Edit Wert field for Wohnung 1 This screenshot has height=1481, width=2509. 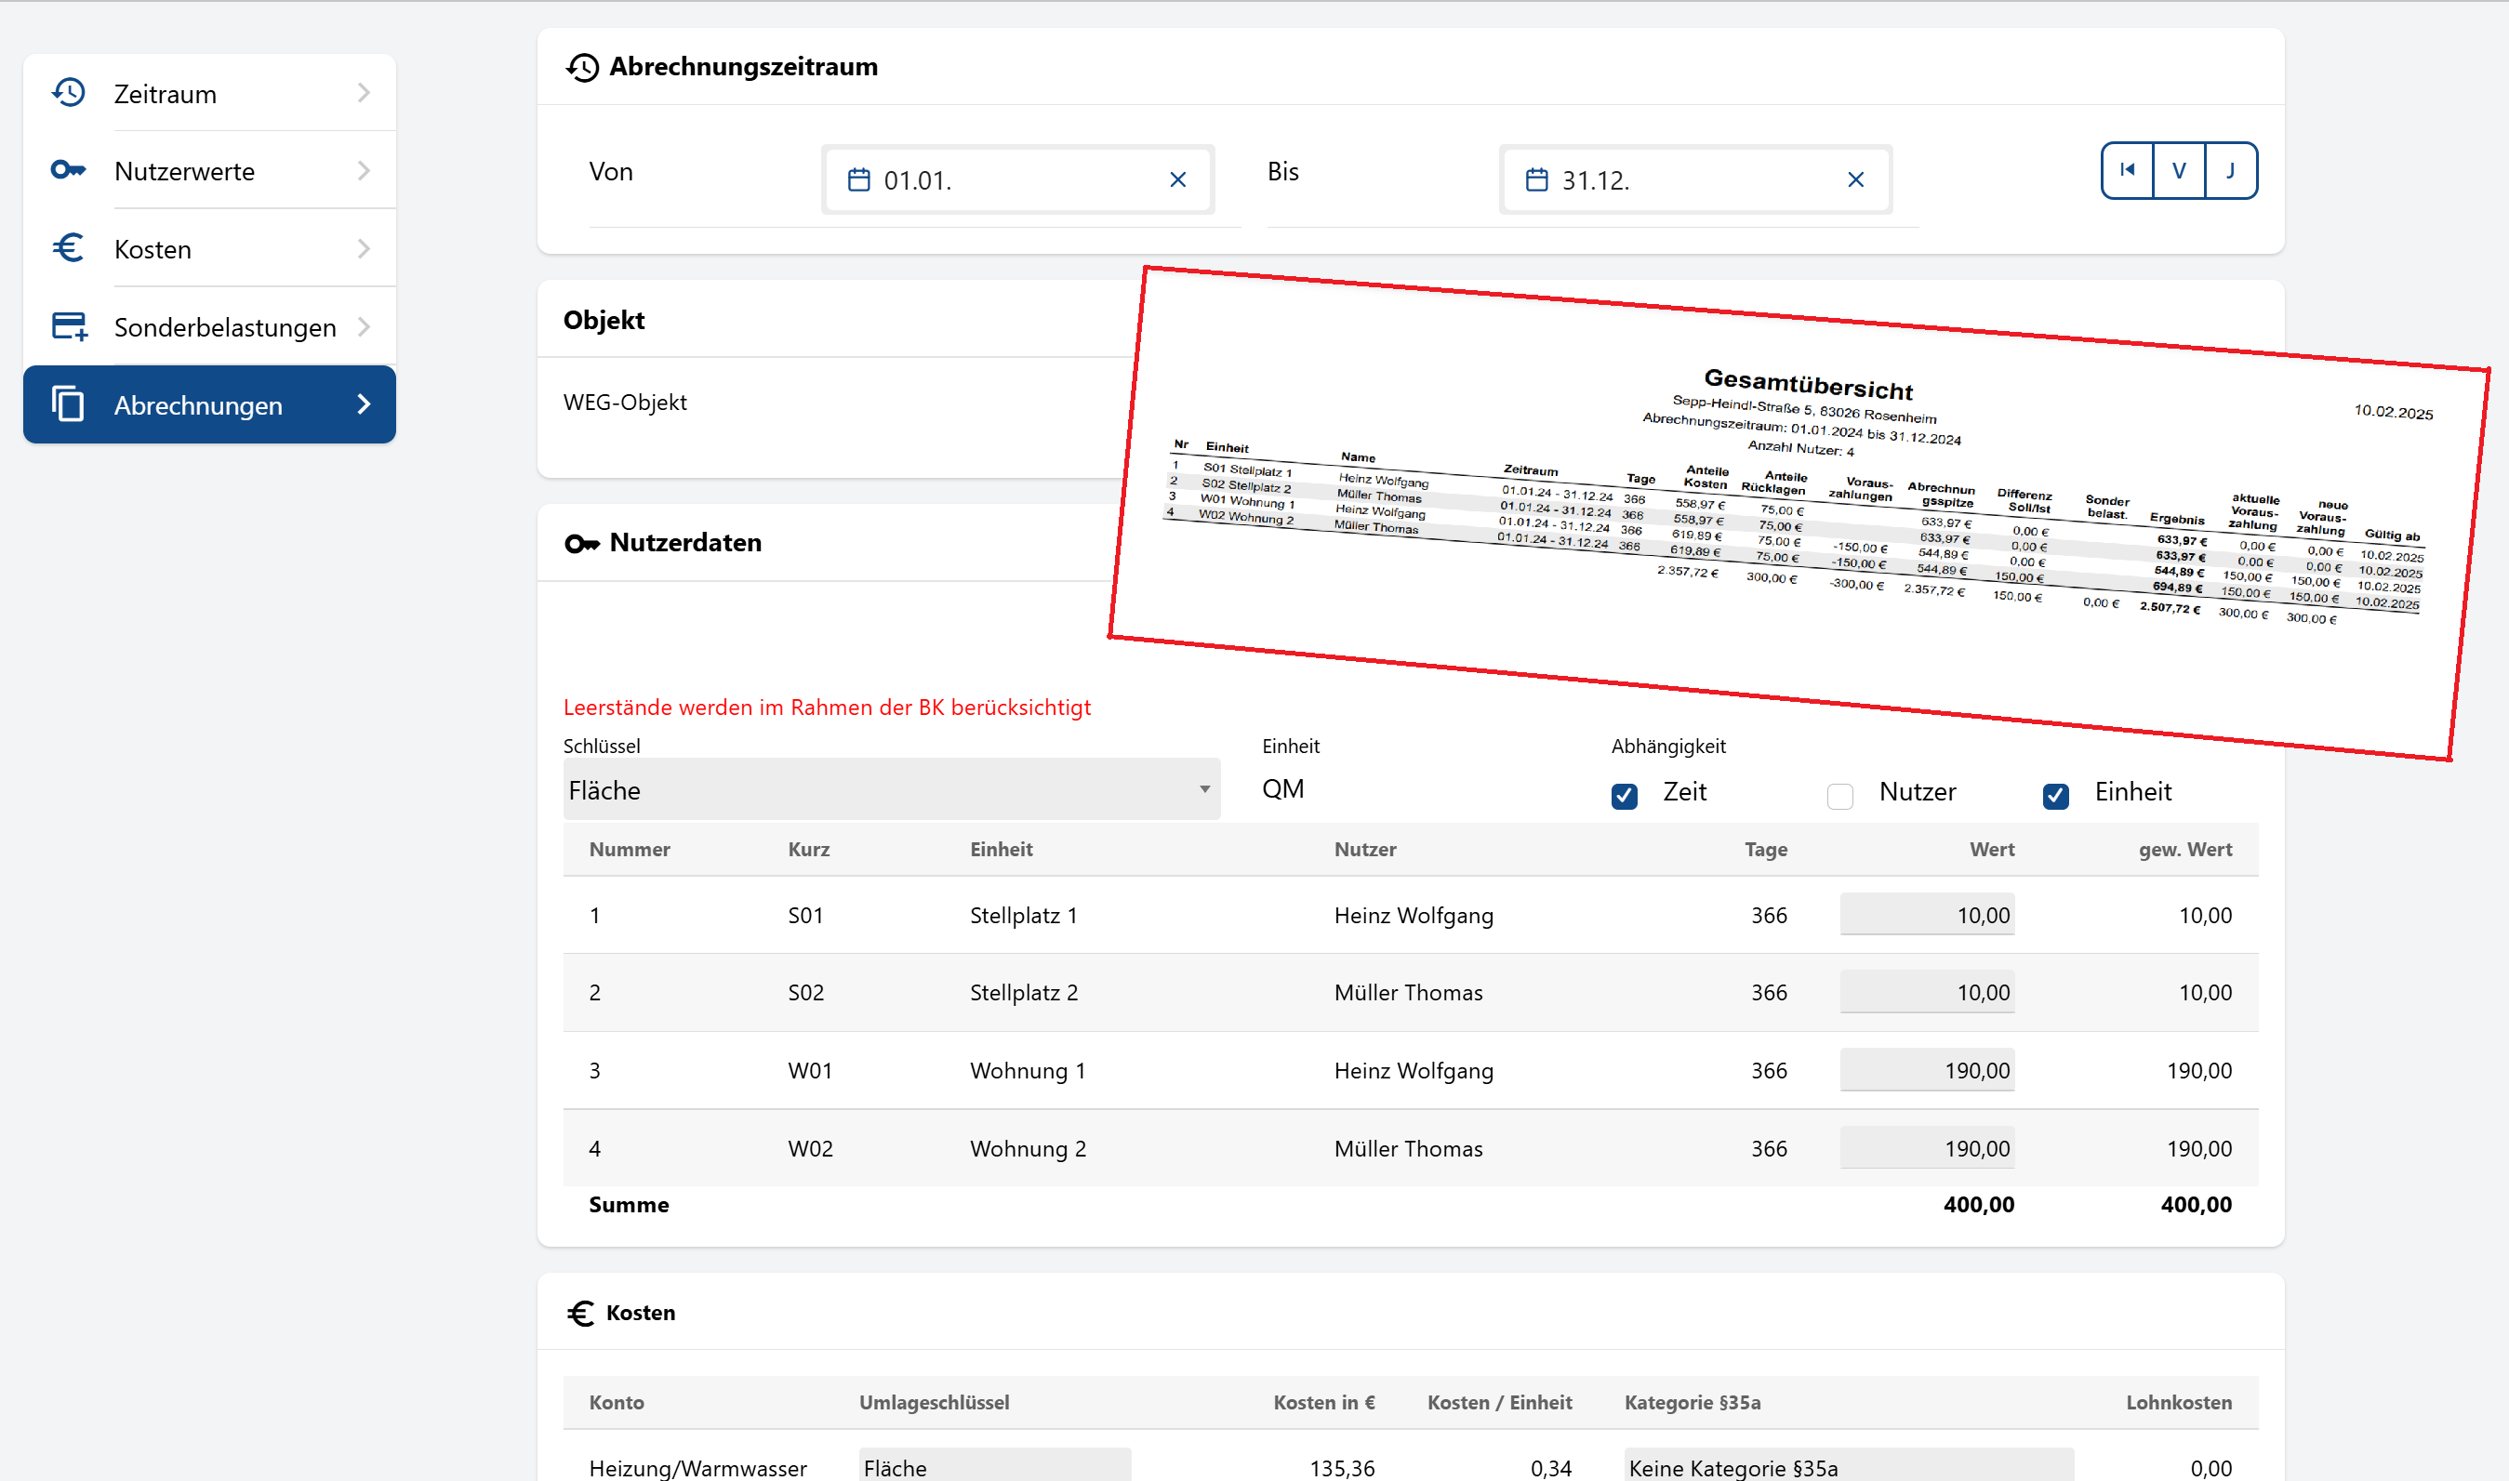coord(1926,1070)
